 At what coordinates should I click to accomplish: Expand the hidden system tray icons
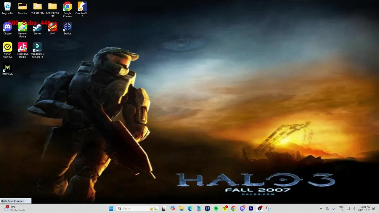coord(321,209)
